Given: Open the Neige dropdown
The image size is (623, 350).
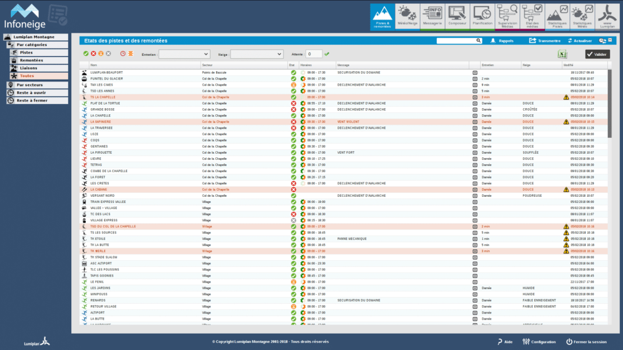Looking at the screenshot, I should 257,54.
